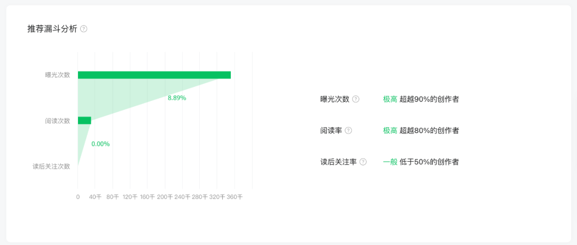577x245 pixels.
Task: Click 超越80%的创作者 text
Action: (x=429, y=131)
